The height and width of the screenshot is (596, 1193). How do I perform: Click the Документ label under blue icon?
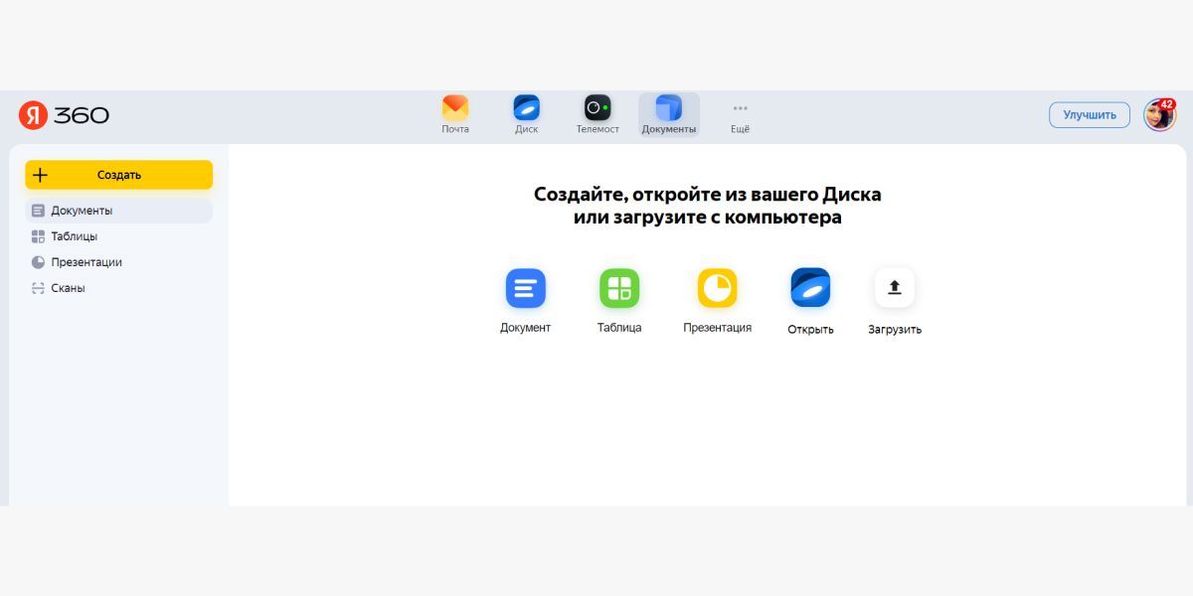pyautogui.click(x=525, y=328)
